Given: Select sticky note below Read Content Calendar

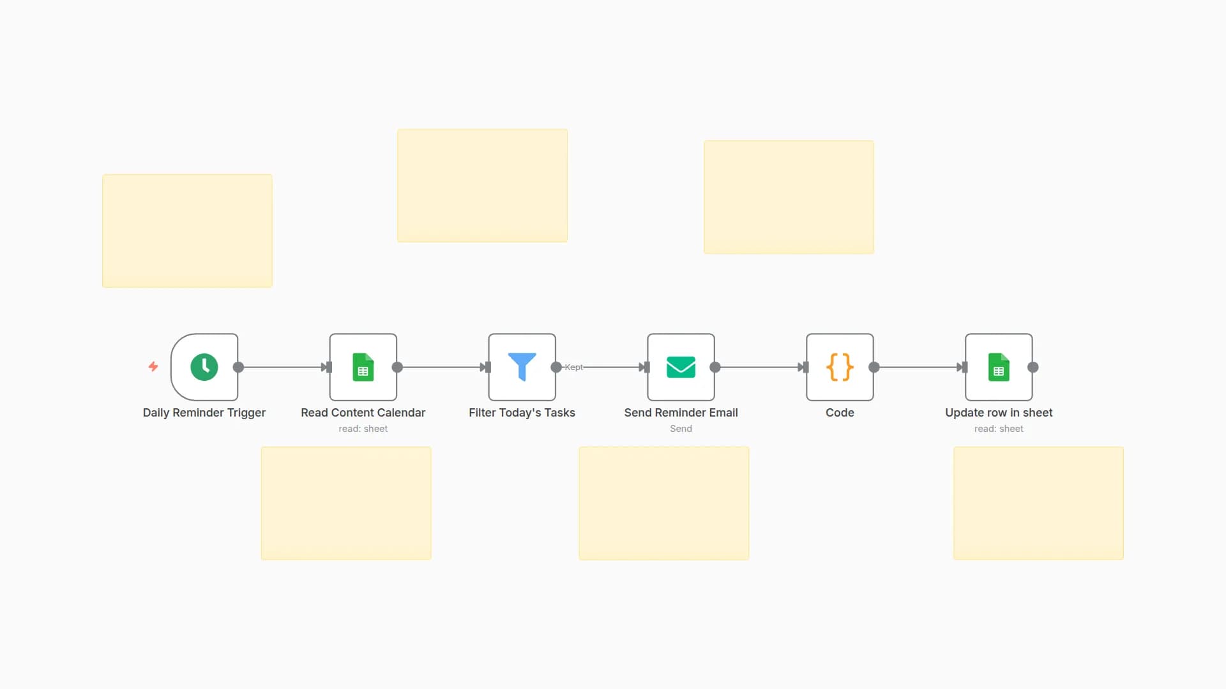Looking at the screenshot, I should 345,503.
